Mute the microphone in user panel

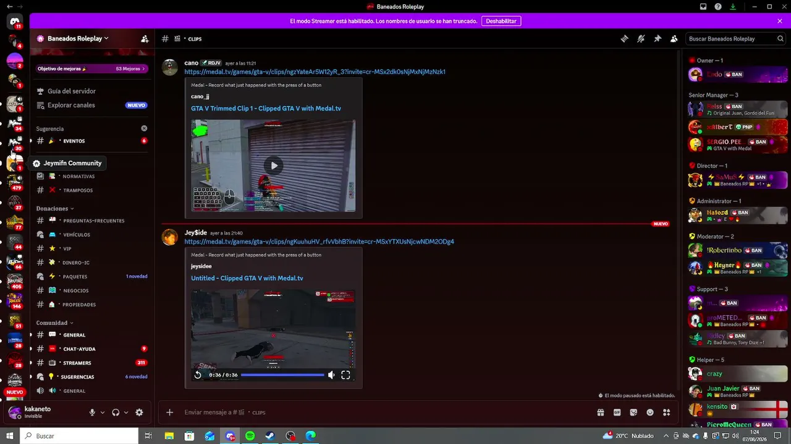(x=92, y=413)
